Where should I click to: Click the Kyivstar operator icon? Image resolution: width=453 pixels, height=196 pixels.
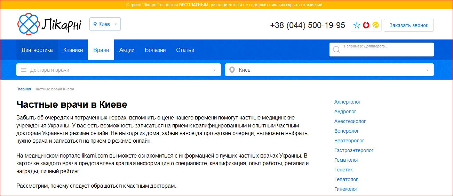pos(357,25)
